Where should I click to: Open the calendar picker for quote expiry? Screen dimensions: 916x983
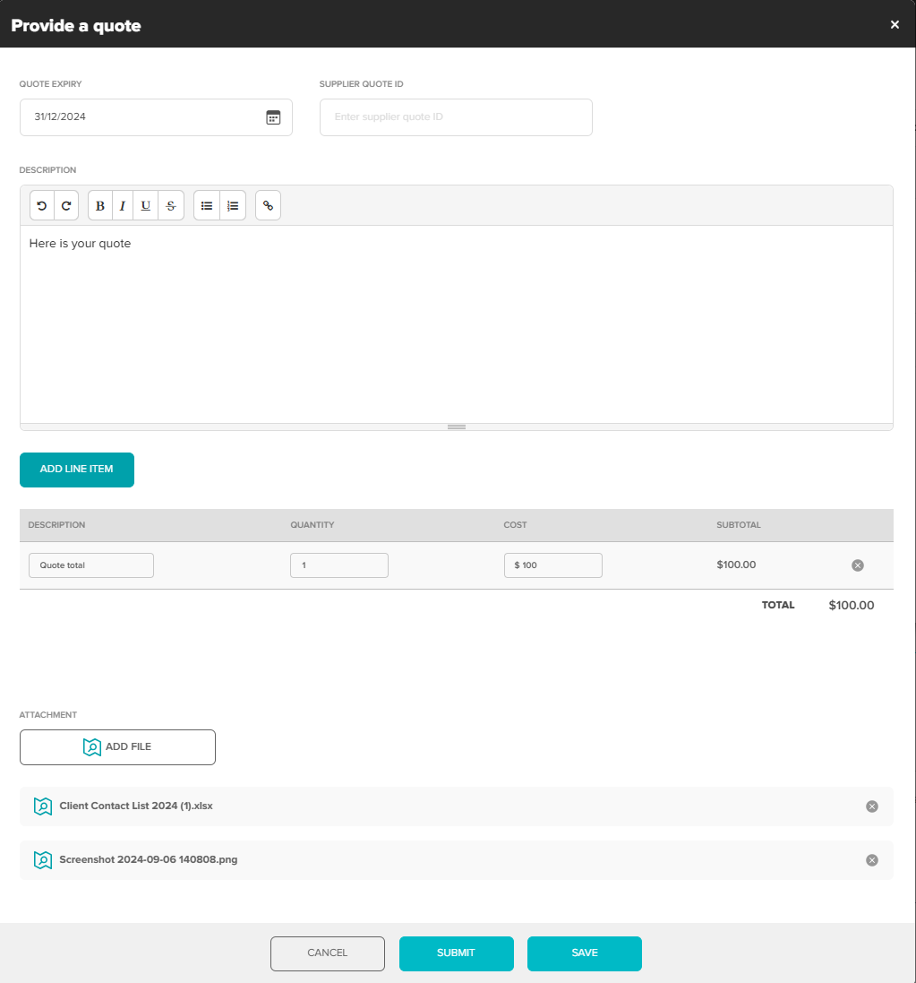[x=273, y=117]
